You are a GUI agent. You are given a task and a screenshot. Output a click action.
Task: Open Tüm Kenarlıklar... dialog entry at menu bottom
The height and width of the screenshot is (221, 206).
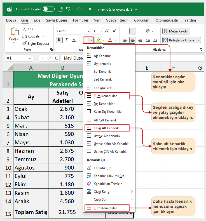pos(107,208)
